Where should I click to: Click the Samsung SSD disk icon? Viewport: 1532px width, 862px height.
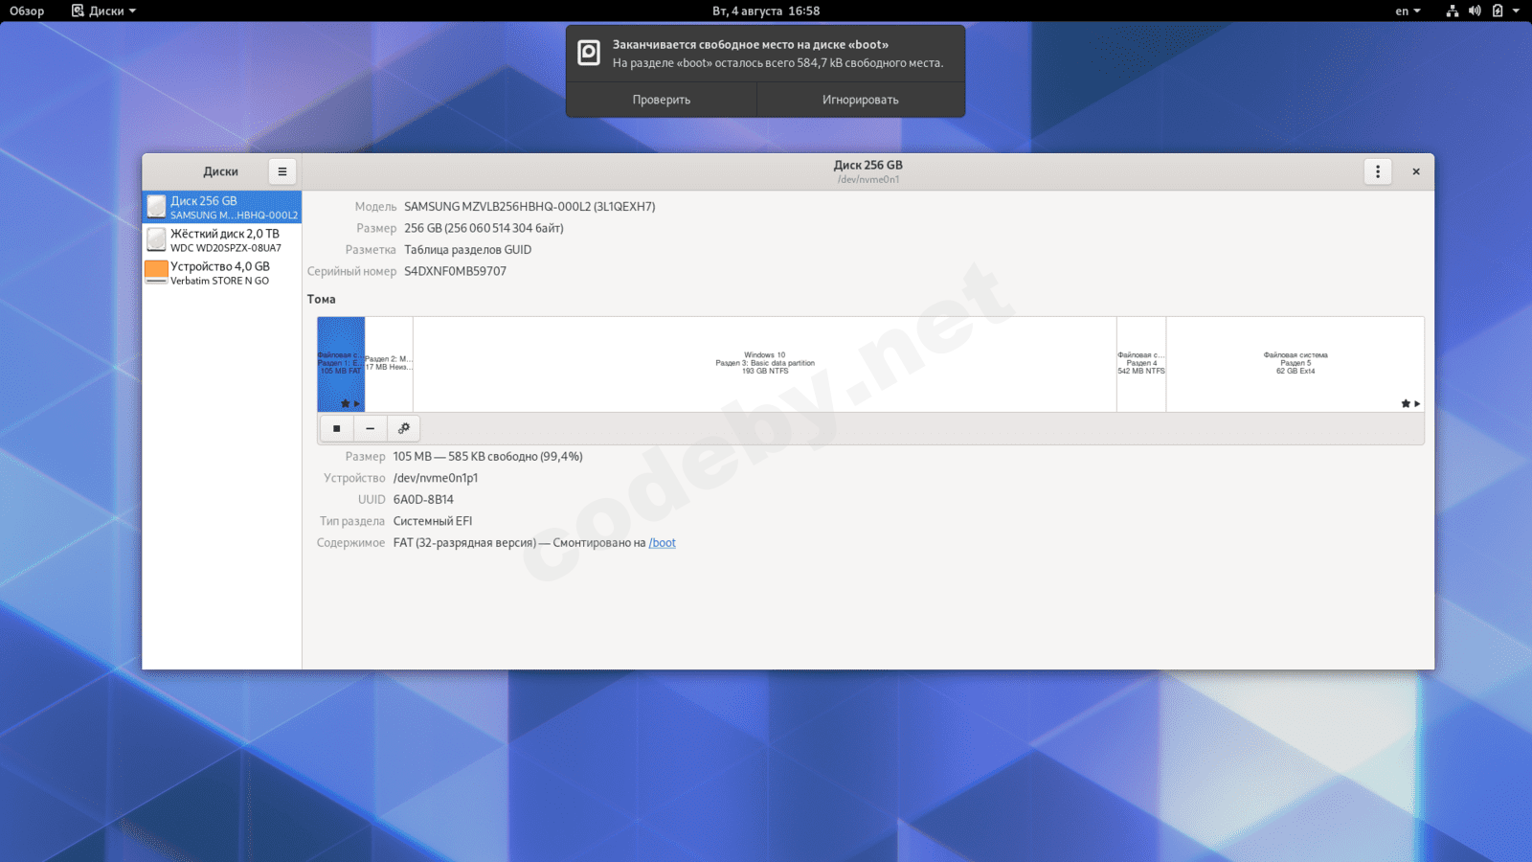pyautogui.click(x=156, y=207)
